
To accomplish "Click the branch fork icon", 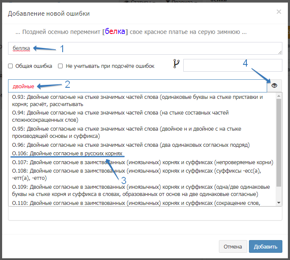I will pyautogui.click(x=177, y=64).
